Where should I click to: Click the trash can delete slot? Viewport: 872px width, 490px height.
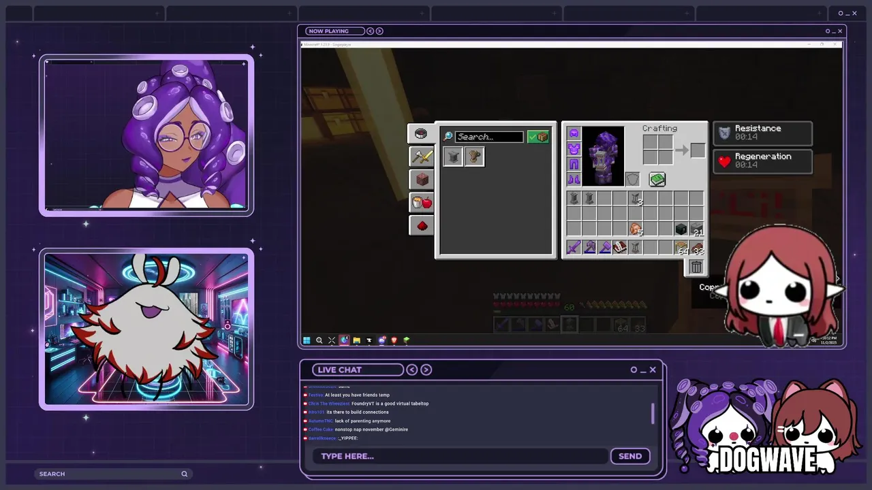coord(696,267)
